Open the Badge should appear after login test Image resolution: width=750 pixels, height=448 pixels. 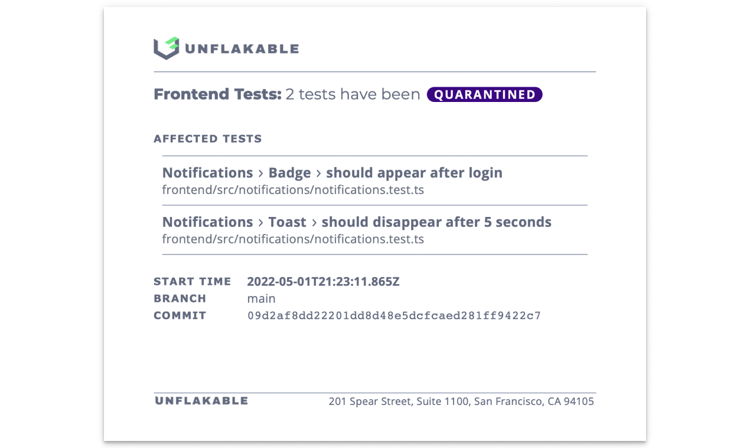pyautogui.click(x=332, y=173)
